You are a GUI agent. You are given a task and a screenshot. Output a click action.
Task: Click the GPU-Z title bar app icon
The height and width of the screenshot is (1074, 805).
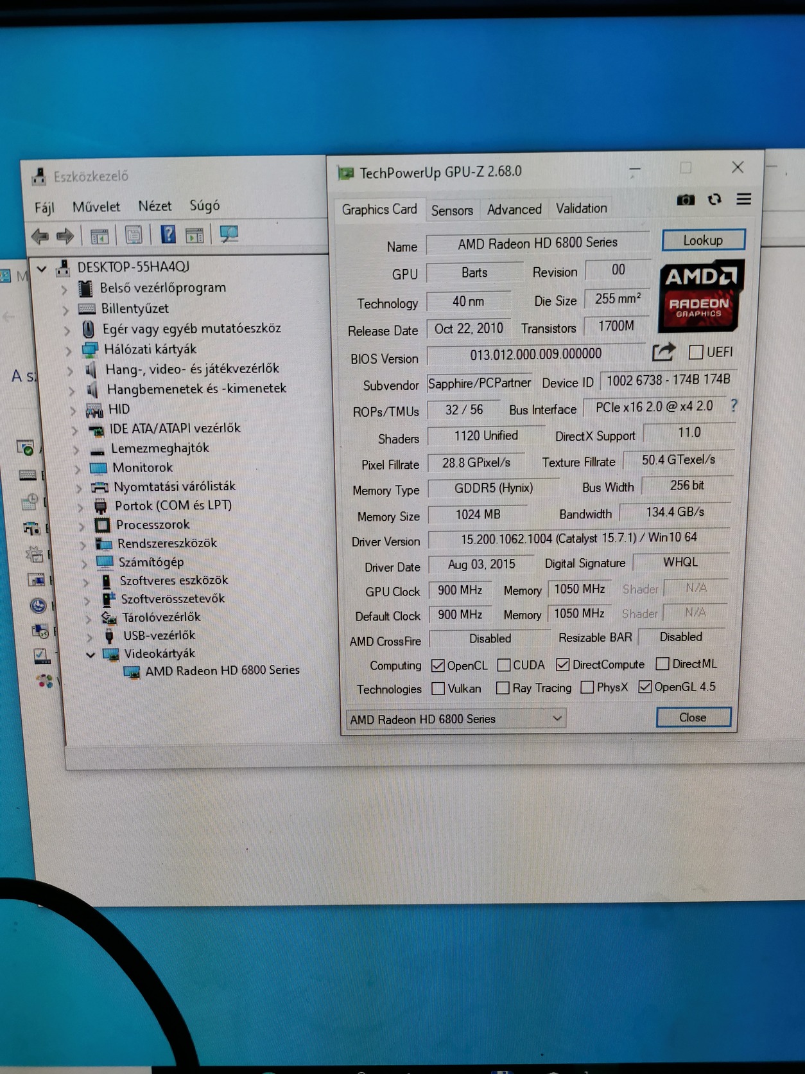pyautogui.click(x=346, y=173)
